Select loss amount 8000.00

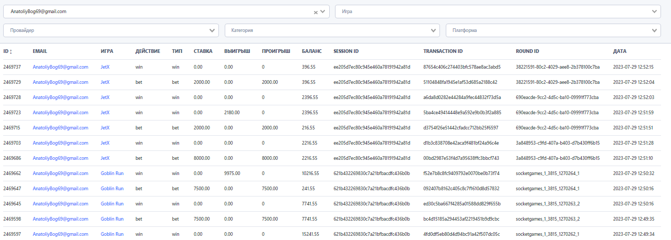tap(270, 158)
